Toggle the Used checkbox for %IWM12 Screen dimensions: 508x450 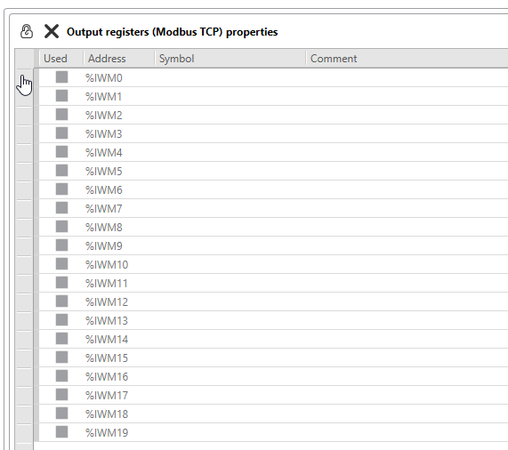[x=61, y=301]
